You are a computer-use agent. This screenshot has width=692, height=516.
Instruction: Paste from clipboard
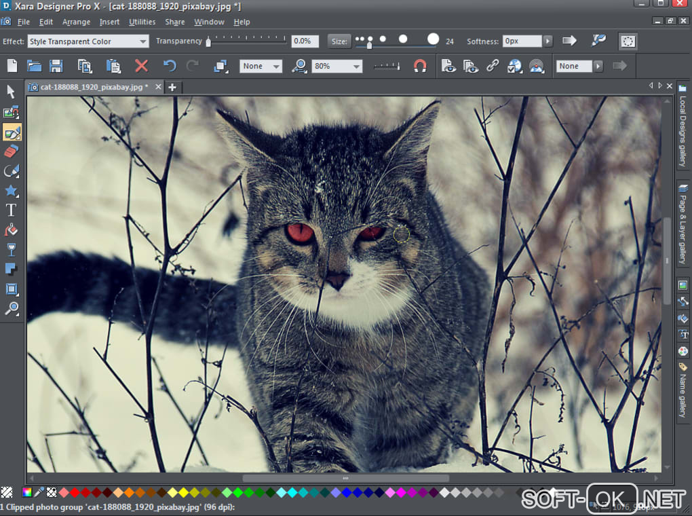pos(113,67)
